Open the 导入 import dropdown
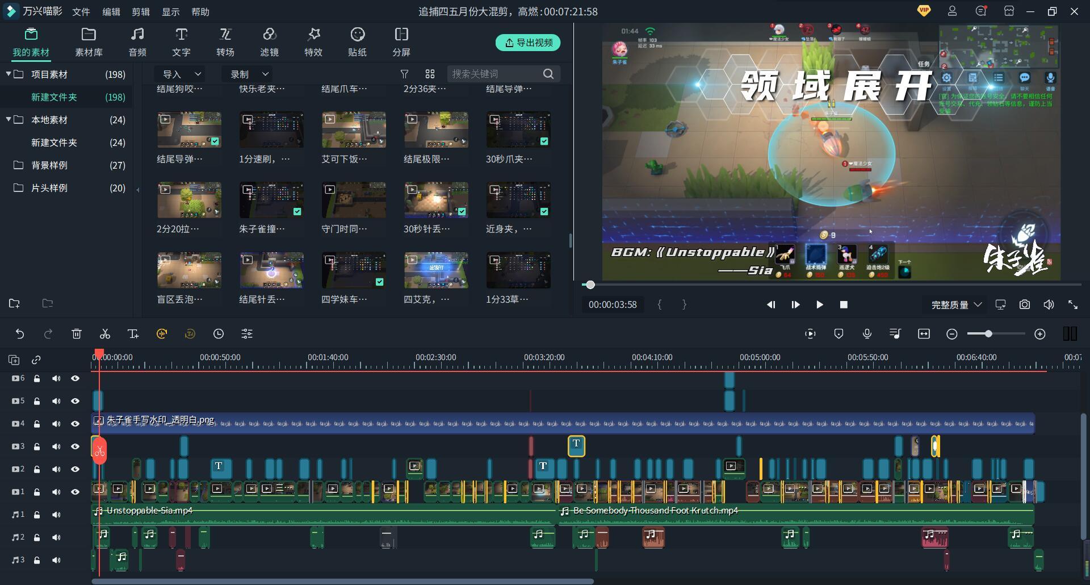This screenshot has width=1090, height=585. click(x=181, y=74)
